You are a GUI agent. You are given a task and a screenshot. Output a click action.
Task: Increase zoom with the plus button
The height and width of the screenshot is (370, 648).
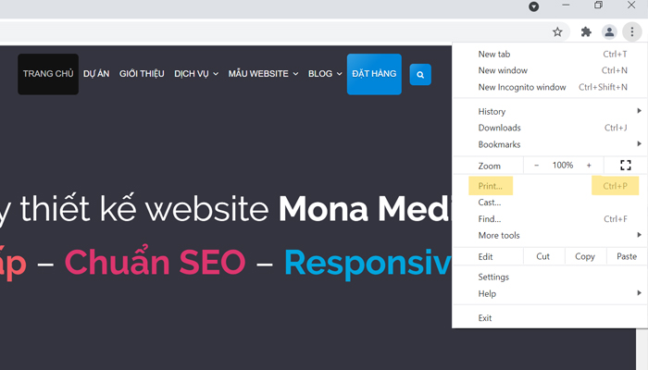click(589, 166)
